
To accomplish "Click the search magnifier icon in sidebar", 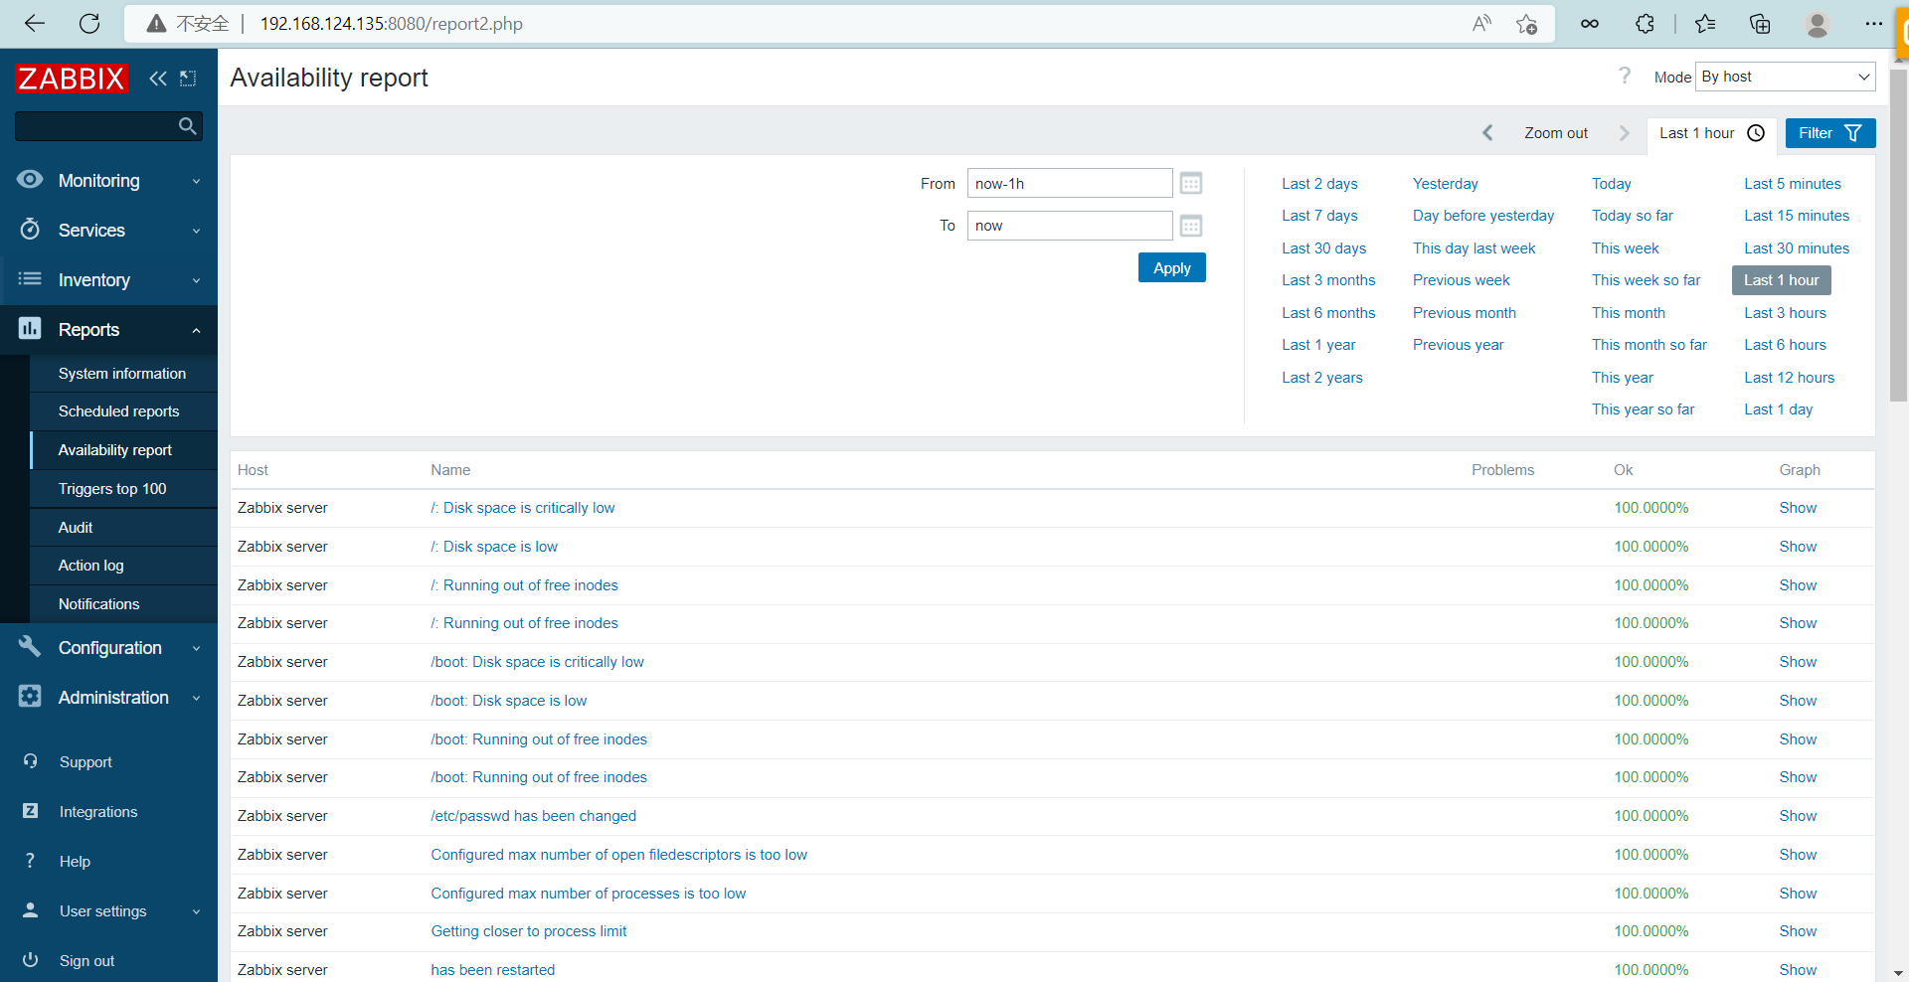I will pos(187,126).
